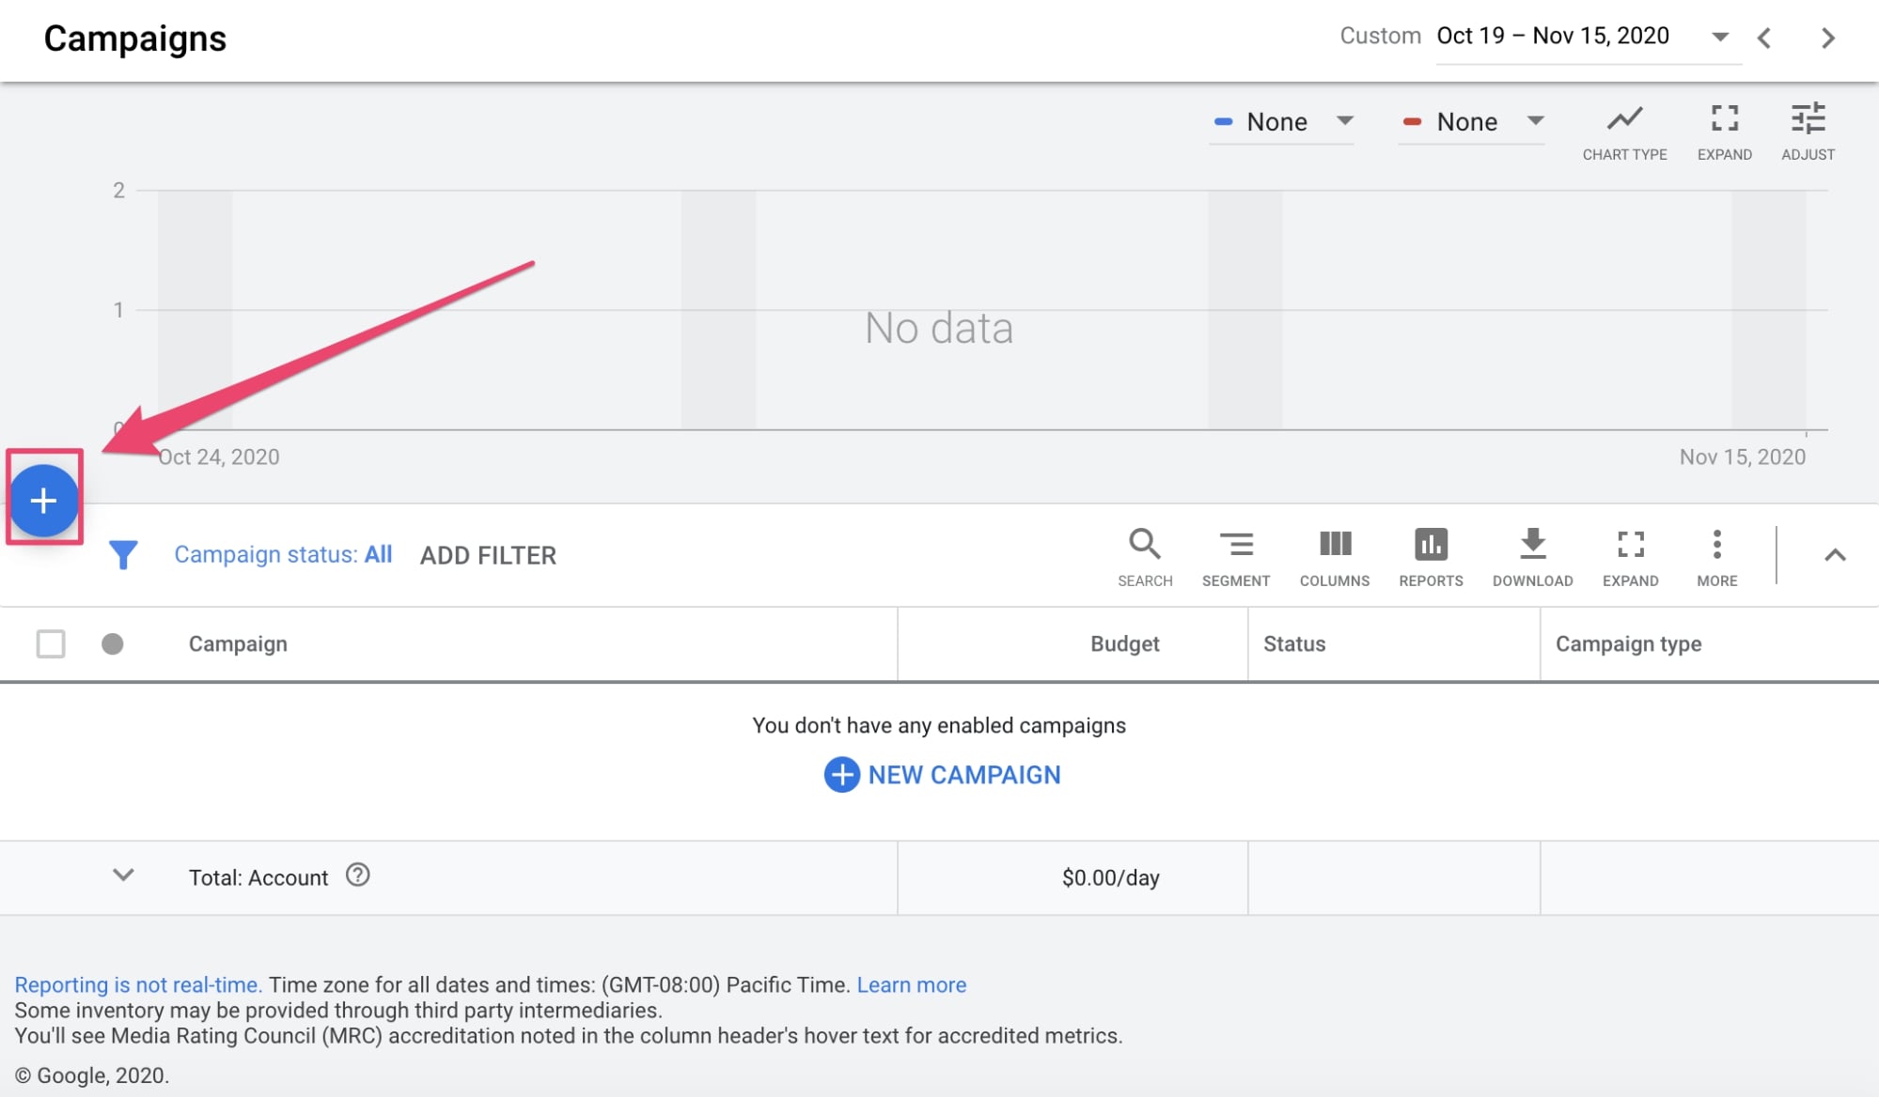Viewport: 1879px width, 1098px height.
Task: Click ADD FILTER
Action: click(x=488, y=556)
